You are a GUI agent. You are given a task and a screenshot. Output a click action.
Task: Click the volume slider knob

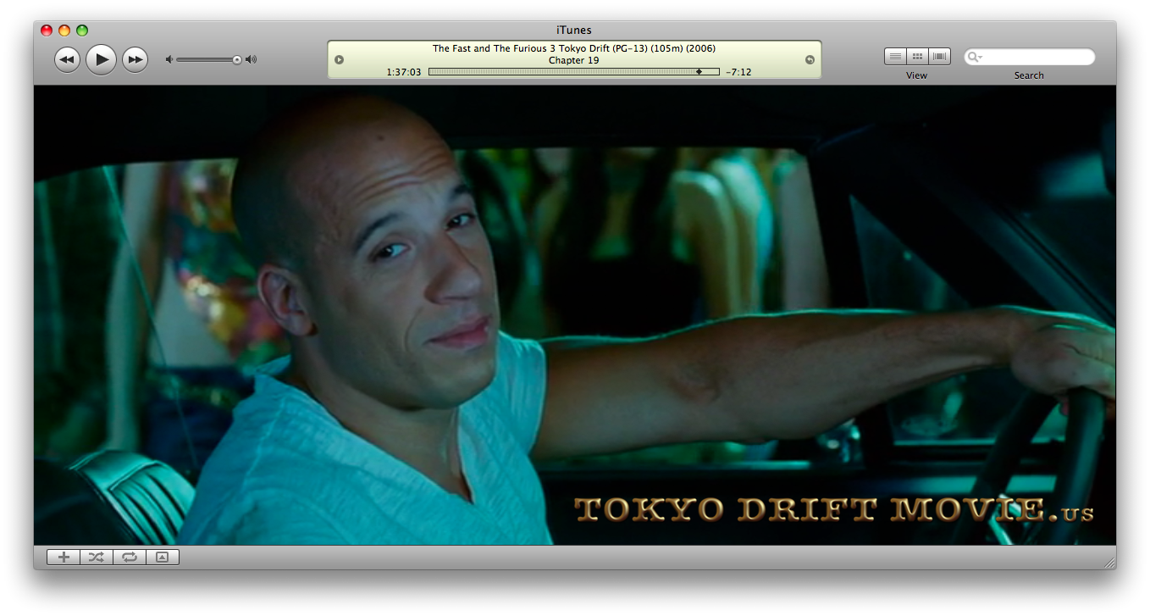click(x=237, y=59)
